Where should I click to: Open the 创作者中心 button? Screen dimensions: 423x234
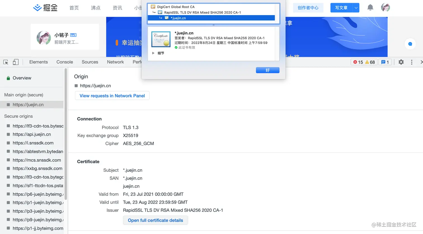(x=308, y=8)
